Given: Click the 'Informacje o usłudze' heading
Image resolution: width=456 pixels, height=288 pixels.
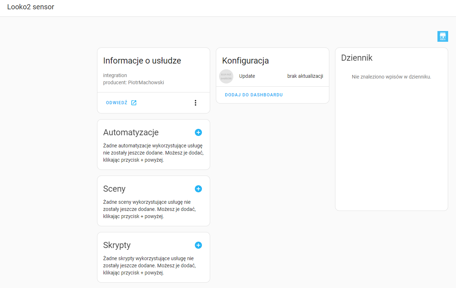Looking at the screenshot, I should [x=142, y=61].
